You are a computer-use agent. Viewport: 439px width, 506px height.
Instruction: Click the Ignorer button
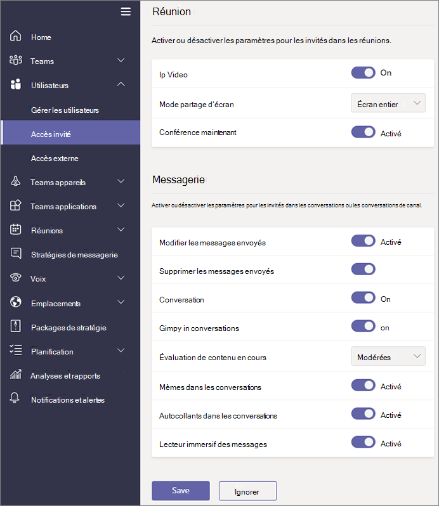(247, 491)
